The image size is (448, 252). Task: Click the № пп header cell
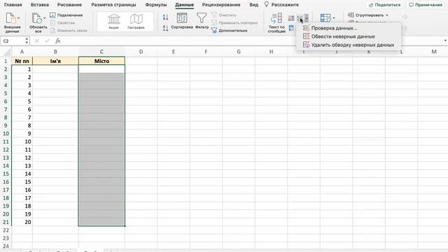pyautogui.click(x=22, y=61)
